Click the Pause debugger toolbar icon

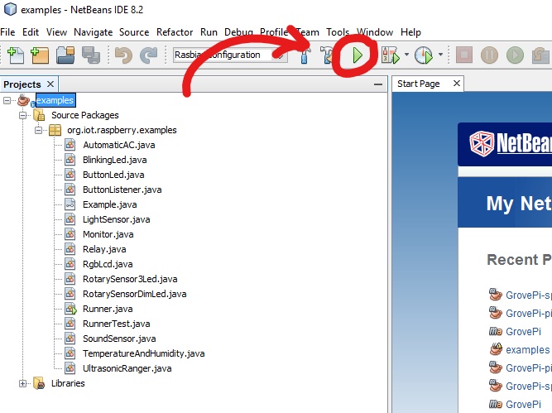click(x=489, y=55)
